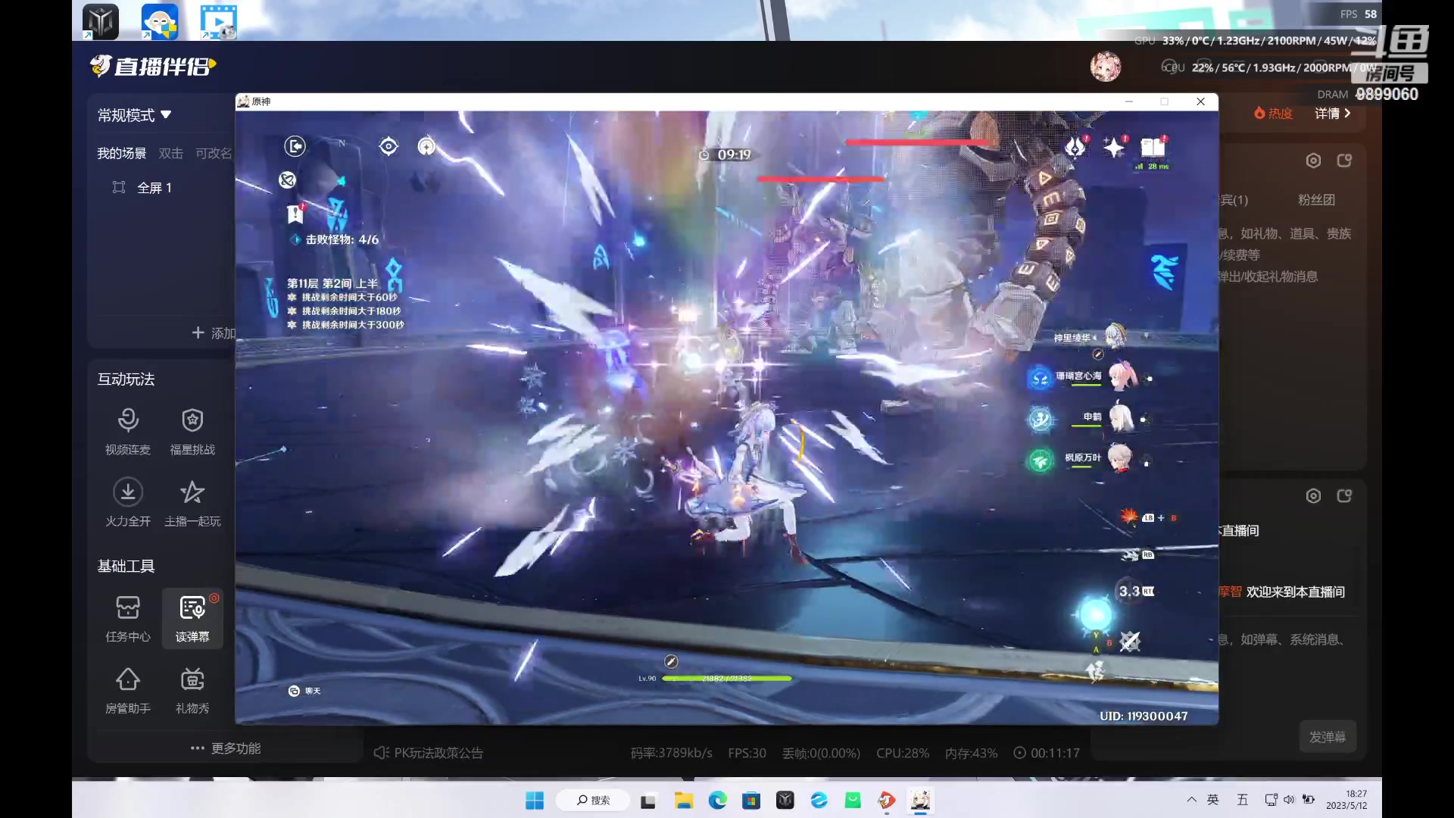Trigger the glowing elemental burst skill orb

[1095, 613]
